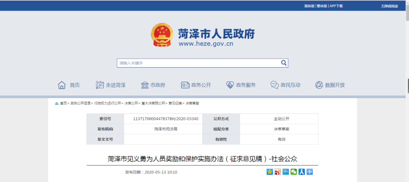Share article via green WeChat icon
409x182 pixels.
[x=294, y=172]
